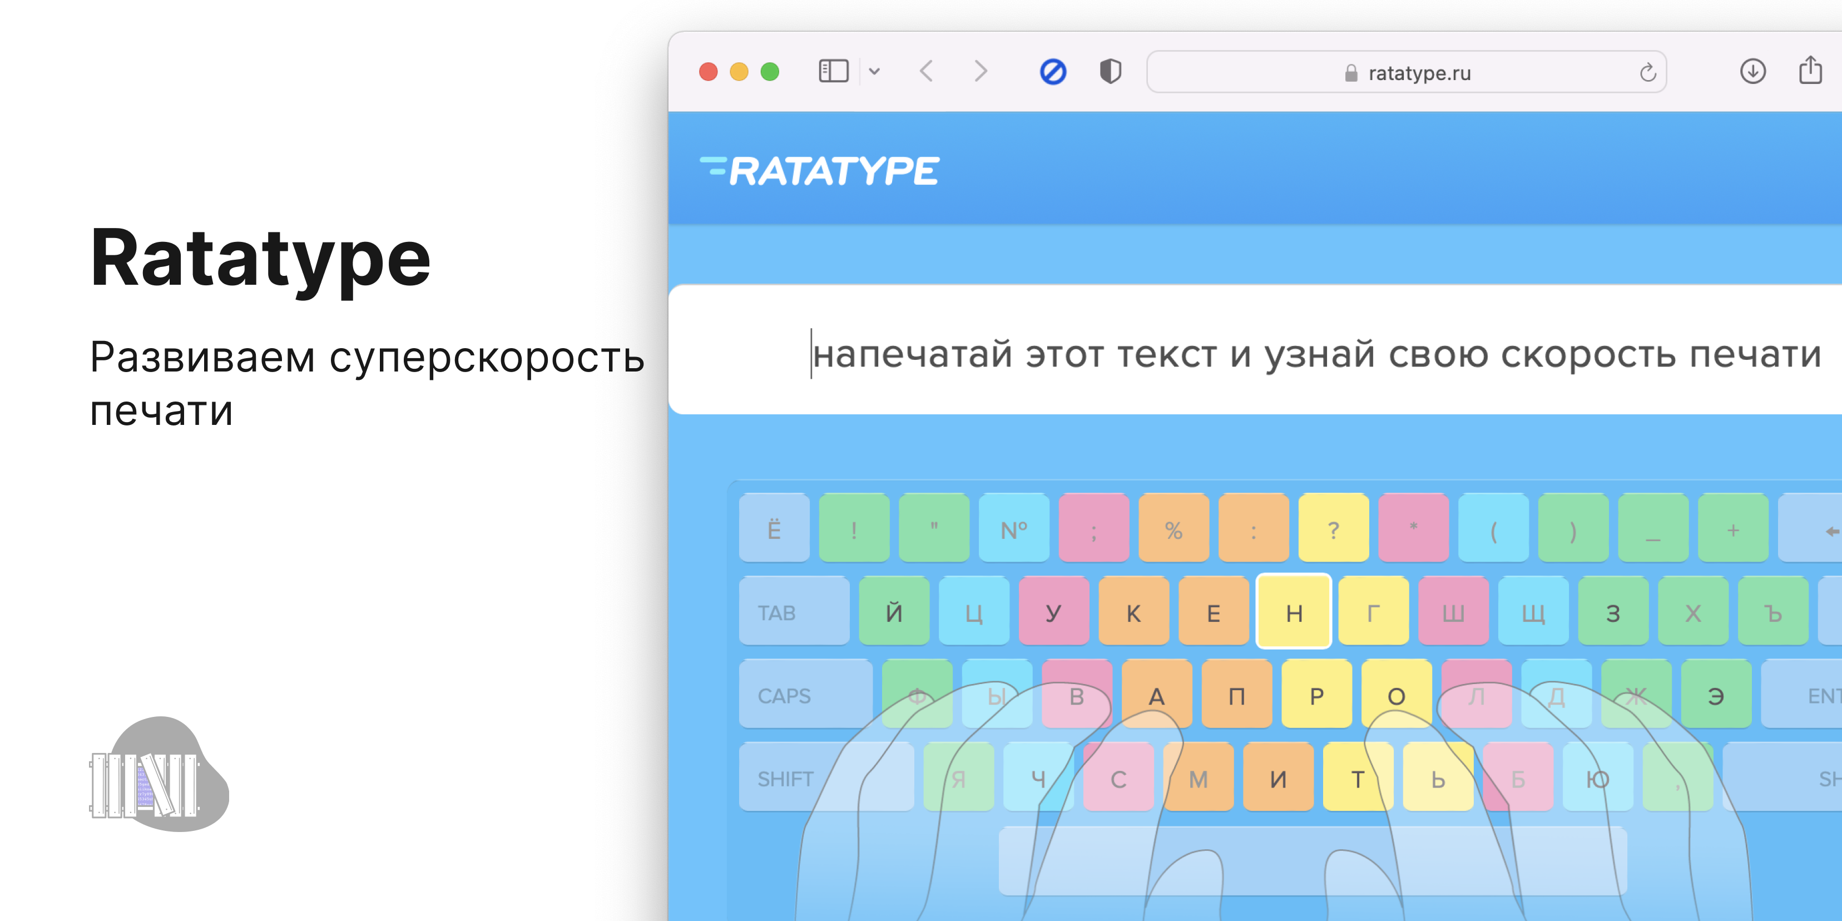1842x921 pixels.
Task: Click the Т key
Action: (x=1359, y=776)
